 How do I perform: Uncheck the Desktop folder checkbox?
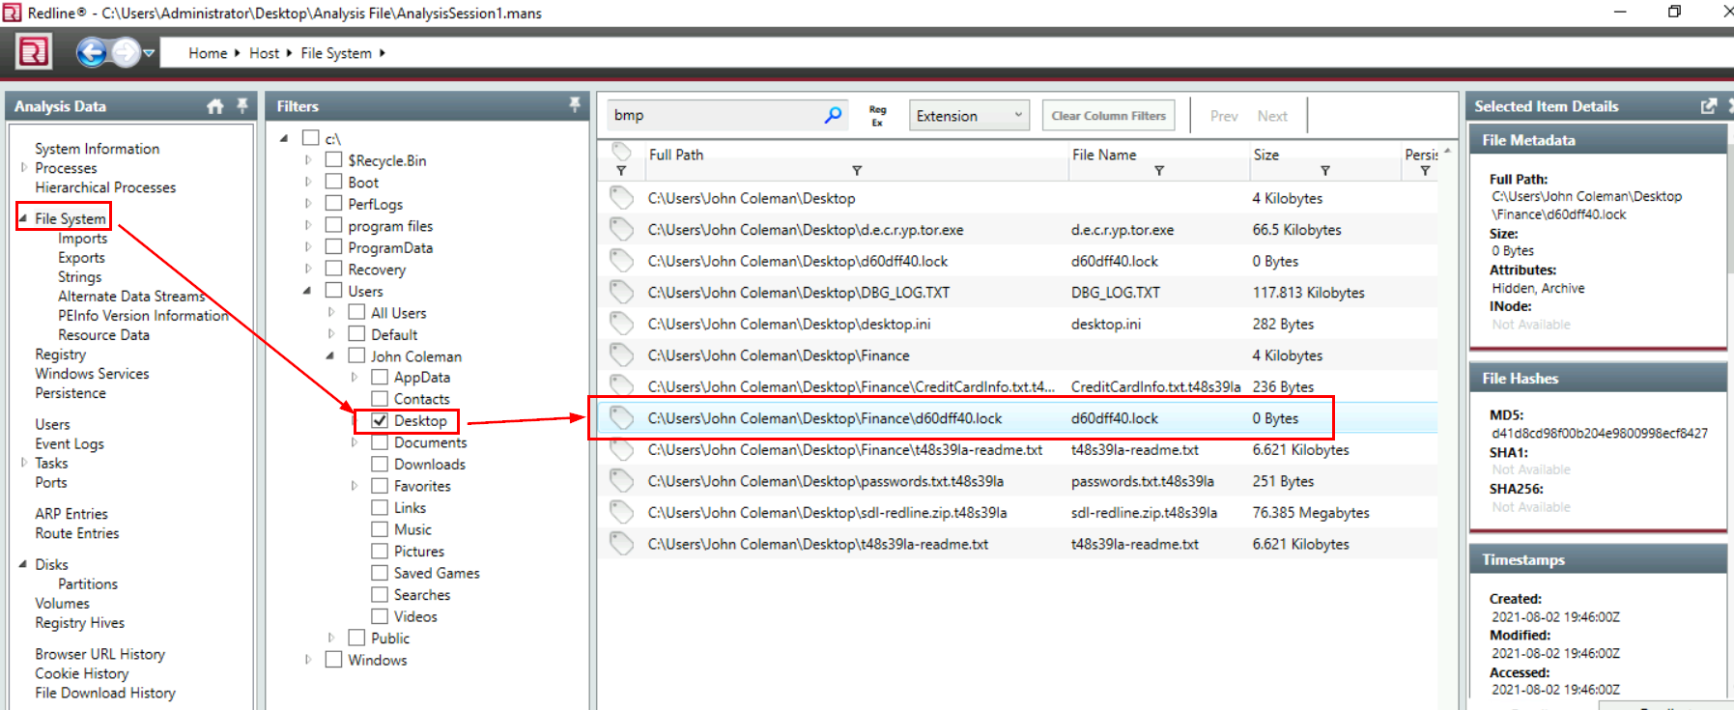381,421
